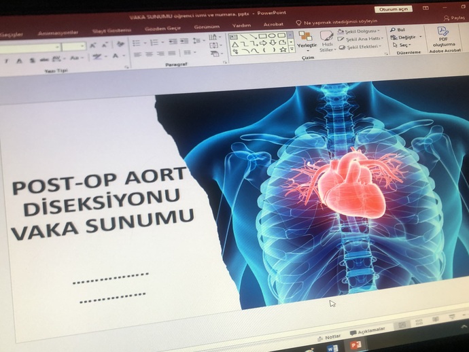Select the rectangle shape

[x=262, y=36]
